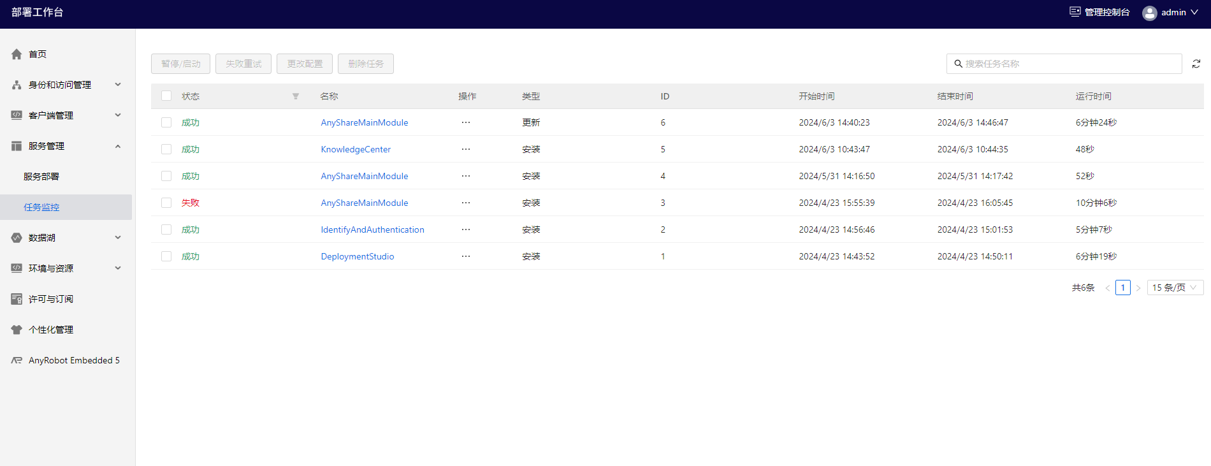Click the 管理控制台 link
Image resolution: width=1211 pixels, height=466 pixels.
[1107, 12]
